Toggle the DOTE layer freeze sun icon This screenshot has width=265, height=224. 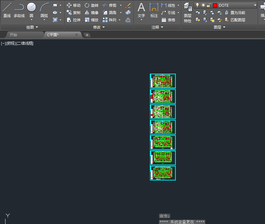tap(203, 5)
